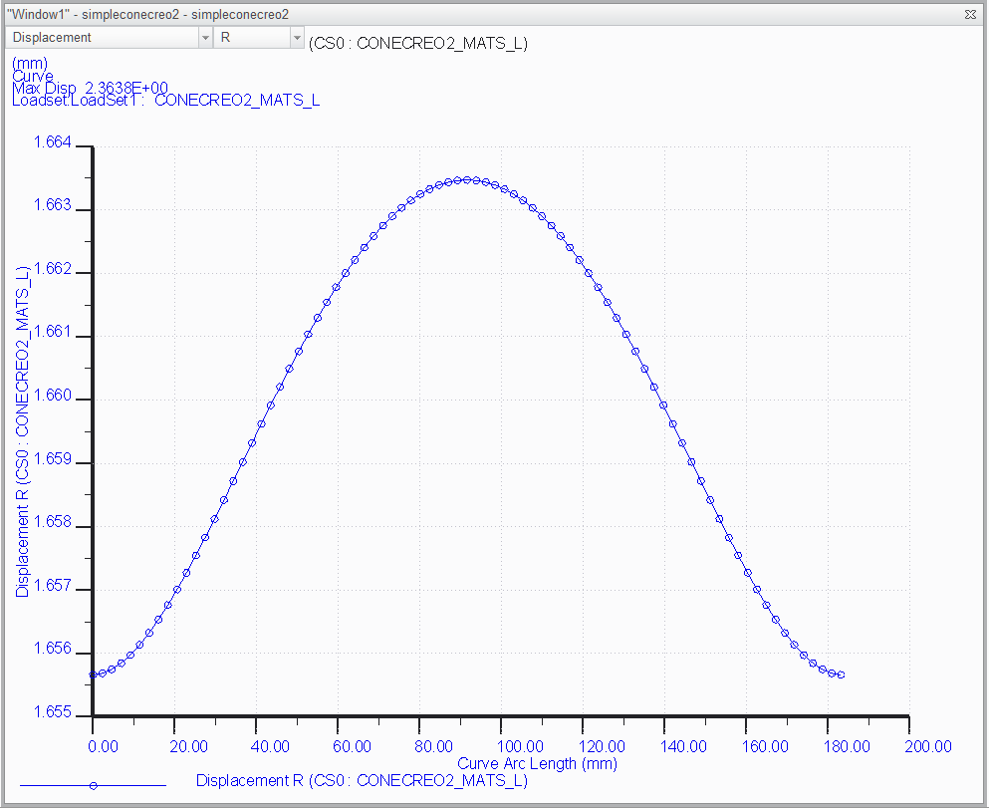
Task: Click the 20.00 x-axis tick label
Action: click(x=188, y=747)
